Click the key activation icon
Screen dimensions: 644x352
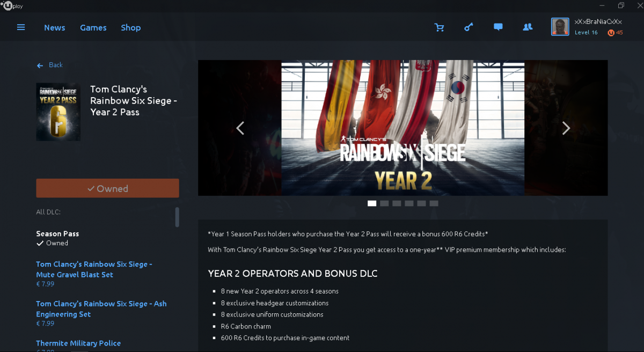(469, 27)
